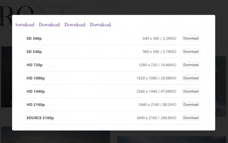This screenshot has height=143, width=228.
Task: Download the HD 2160p version
Action: coord(191,105)
